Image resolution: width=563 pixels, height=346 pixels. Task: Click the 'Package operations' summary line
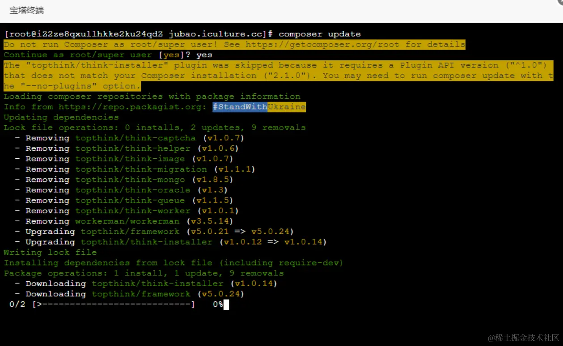pos(144,273)
